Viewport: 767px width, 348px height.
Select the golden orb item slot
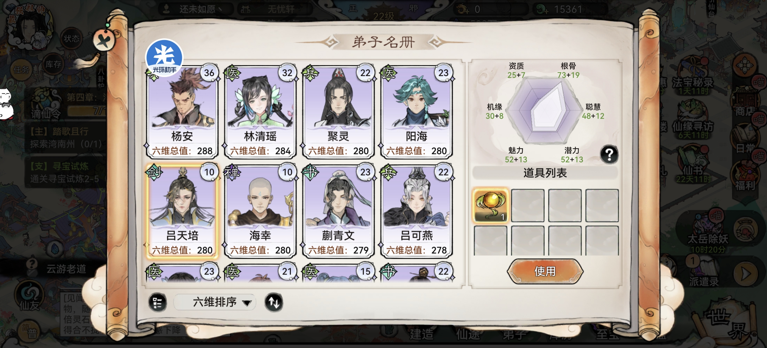coord(490,206)
